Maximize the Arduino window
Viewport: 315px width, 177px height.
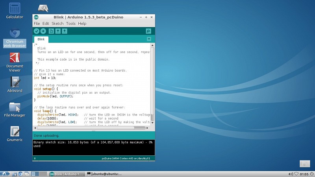[x=146, y=17]
